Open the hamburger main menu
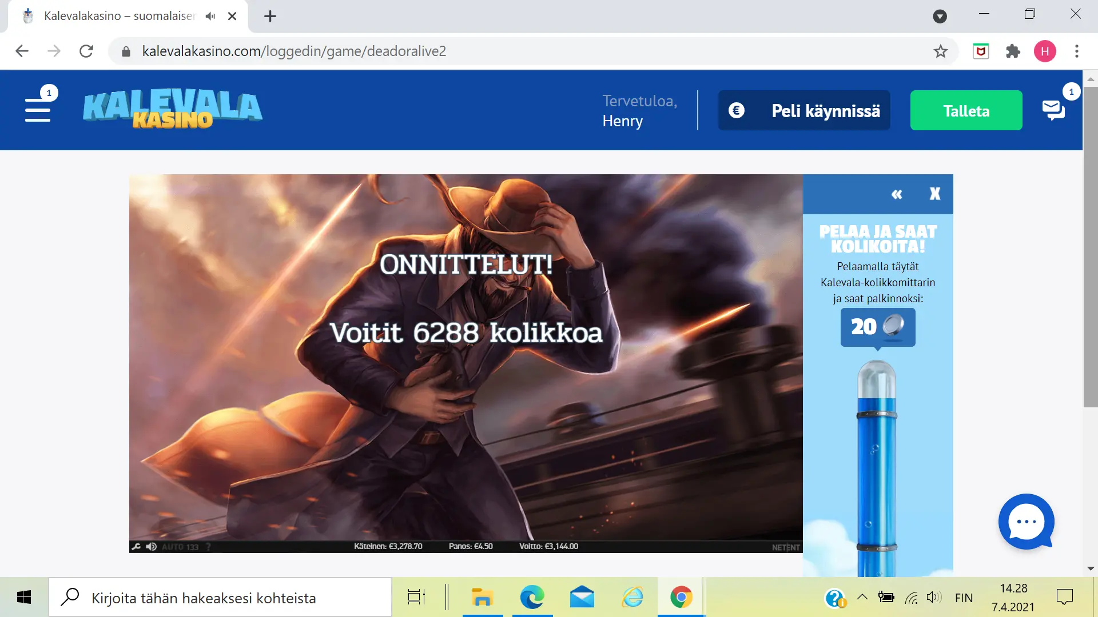Screen dimensions: 1098x617 click(38, 110)
